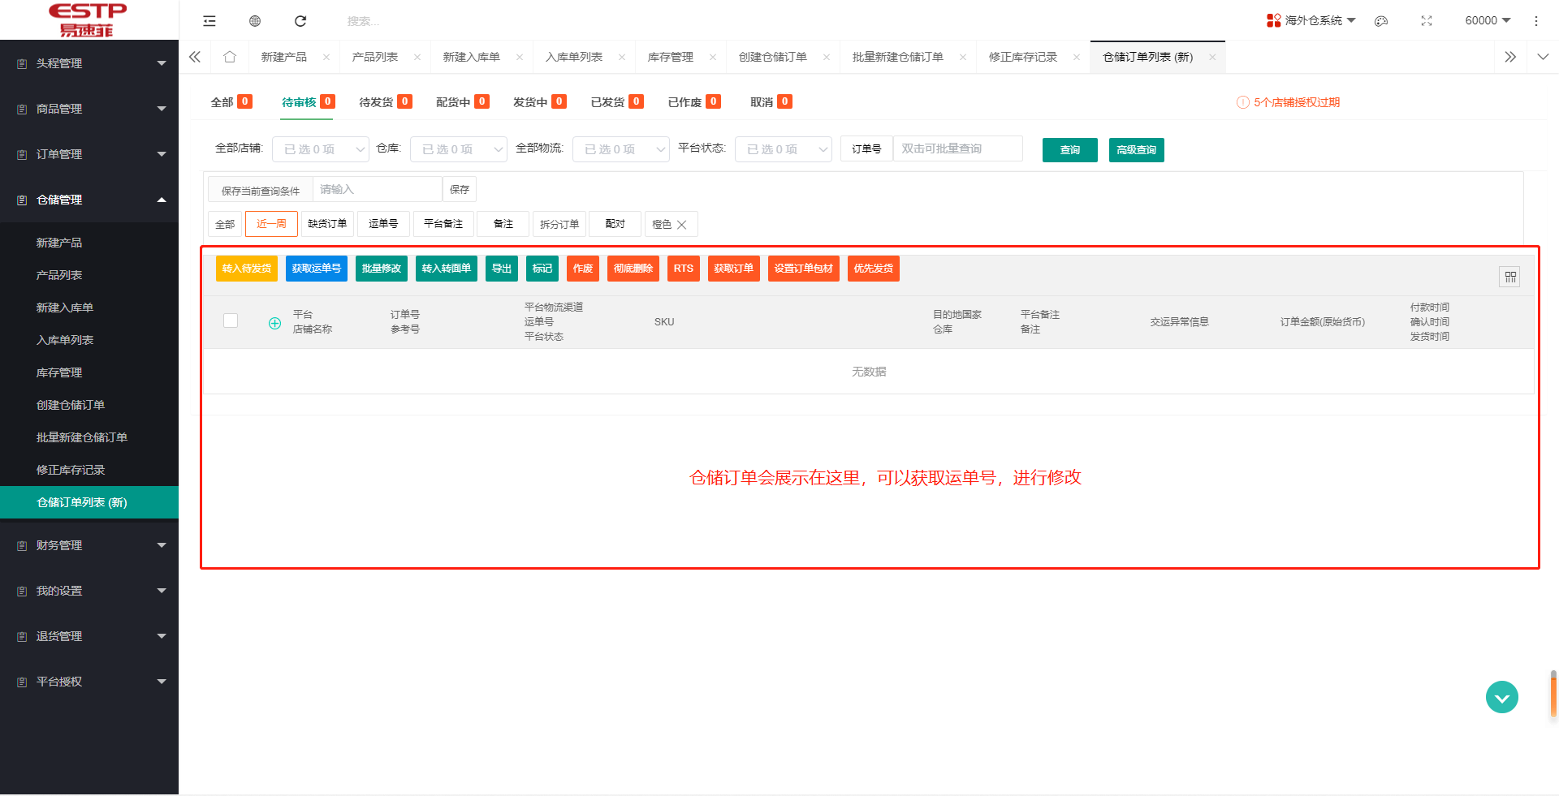
Task: Click the green chevron floating button bottom right
Action: pyautogui.click(x=1501, y=696)
